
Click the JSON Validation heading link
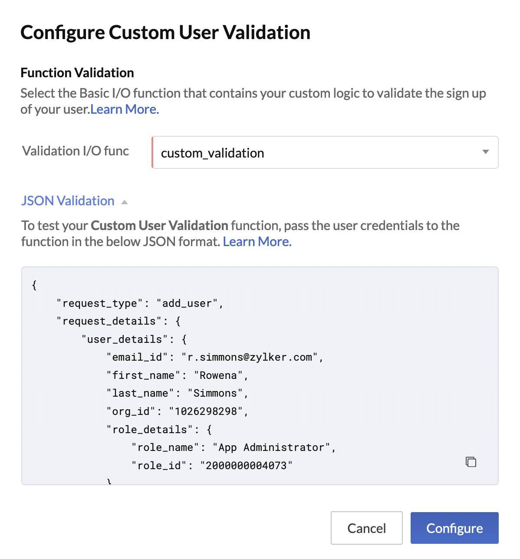(67, 201)
